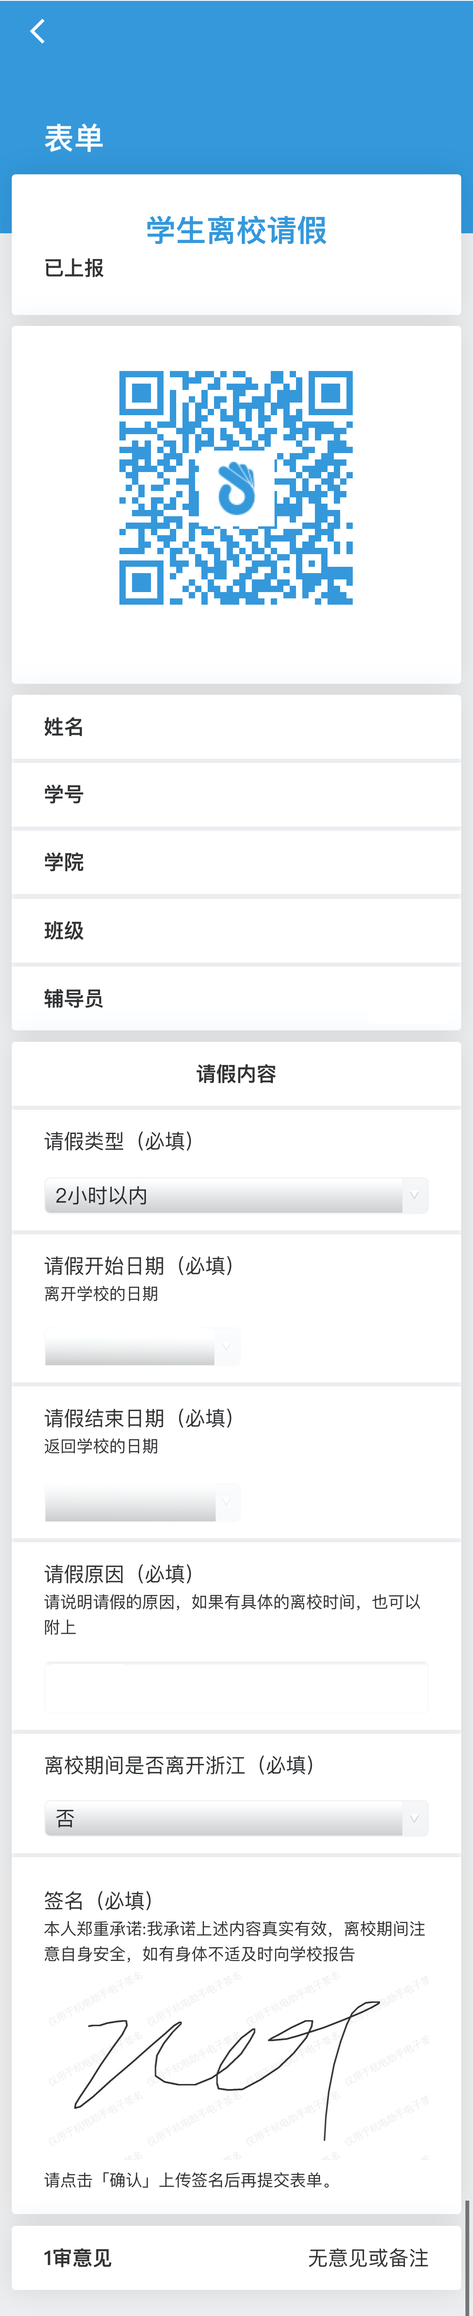Open the 请假结束日期 date picker

pos(142,1502)
